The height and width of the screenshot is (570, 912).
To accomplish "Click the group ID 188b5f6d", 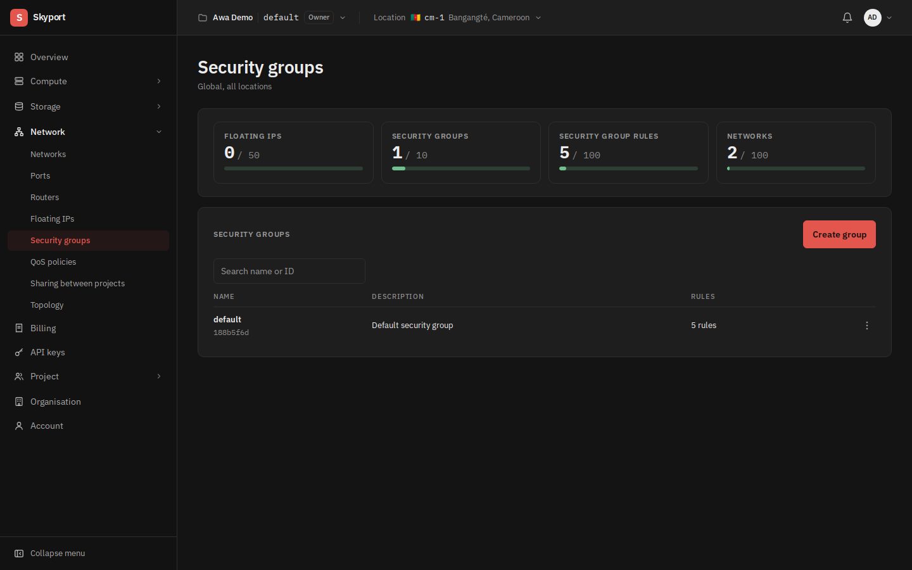I will (x=231, y=332).
